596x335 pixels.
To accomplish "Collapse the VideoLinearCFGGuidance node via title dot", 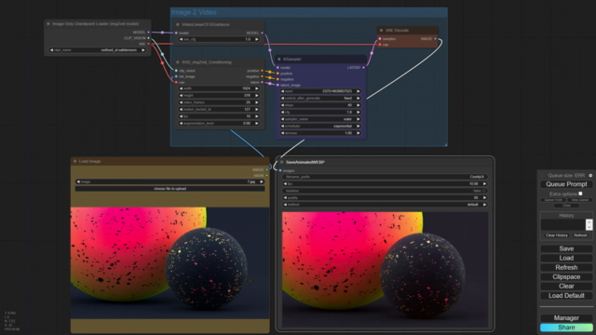I will 178,24.
